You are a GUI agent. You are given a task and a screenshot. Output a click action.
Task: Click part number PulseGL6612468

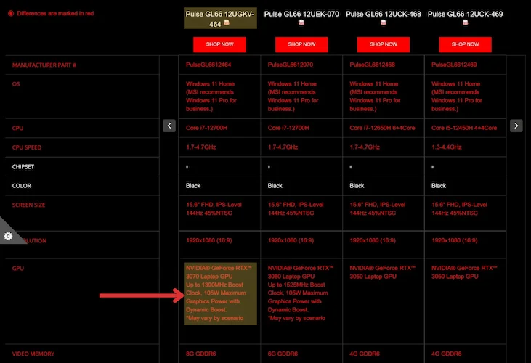tap(372, 65)
